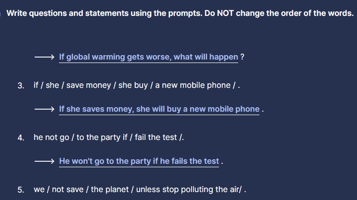Click the 'we / not save / the planet' prompt
The width and height of the screenshot is (357, 200).
[x=140, y=190]
